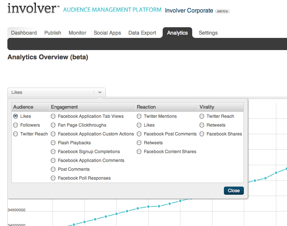Choose Facebook Poll Responses
Screen dimensions: 287x226
53,178
